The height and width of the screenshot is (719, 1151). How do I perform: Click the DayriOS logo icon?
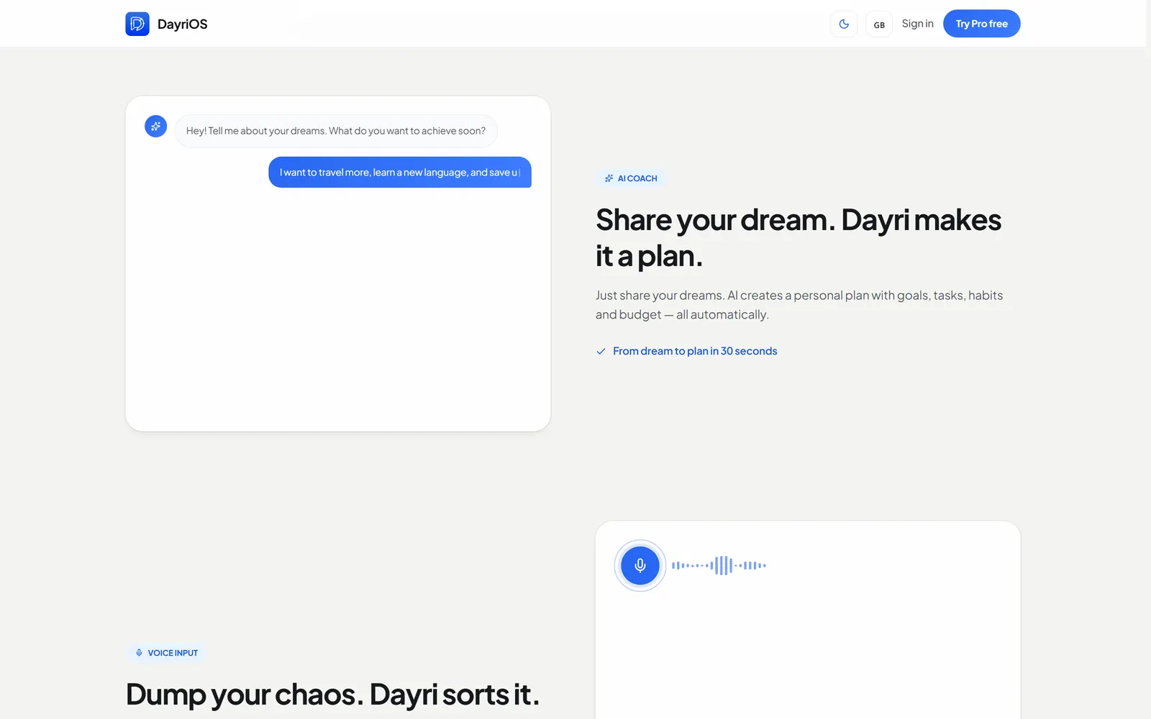coord(137,24)
